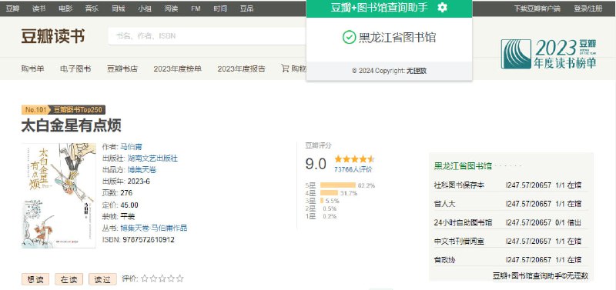Click the 3星 rating bar 5.5%
The image size is (616, 290).
tap(322, 201)
